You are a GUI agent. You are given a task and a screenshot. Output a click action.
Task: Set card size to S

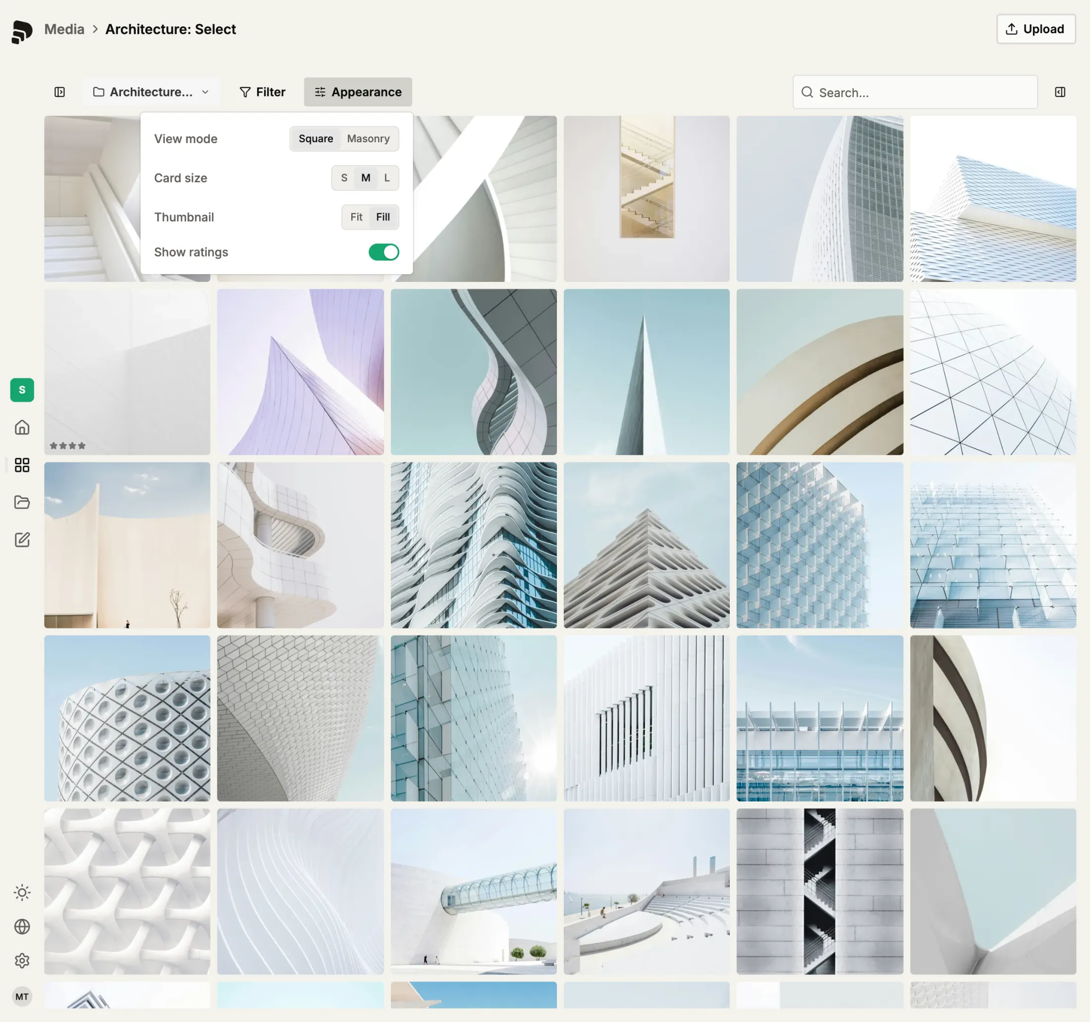[x=344, y=178]
